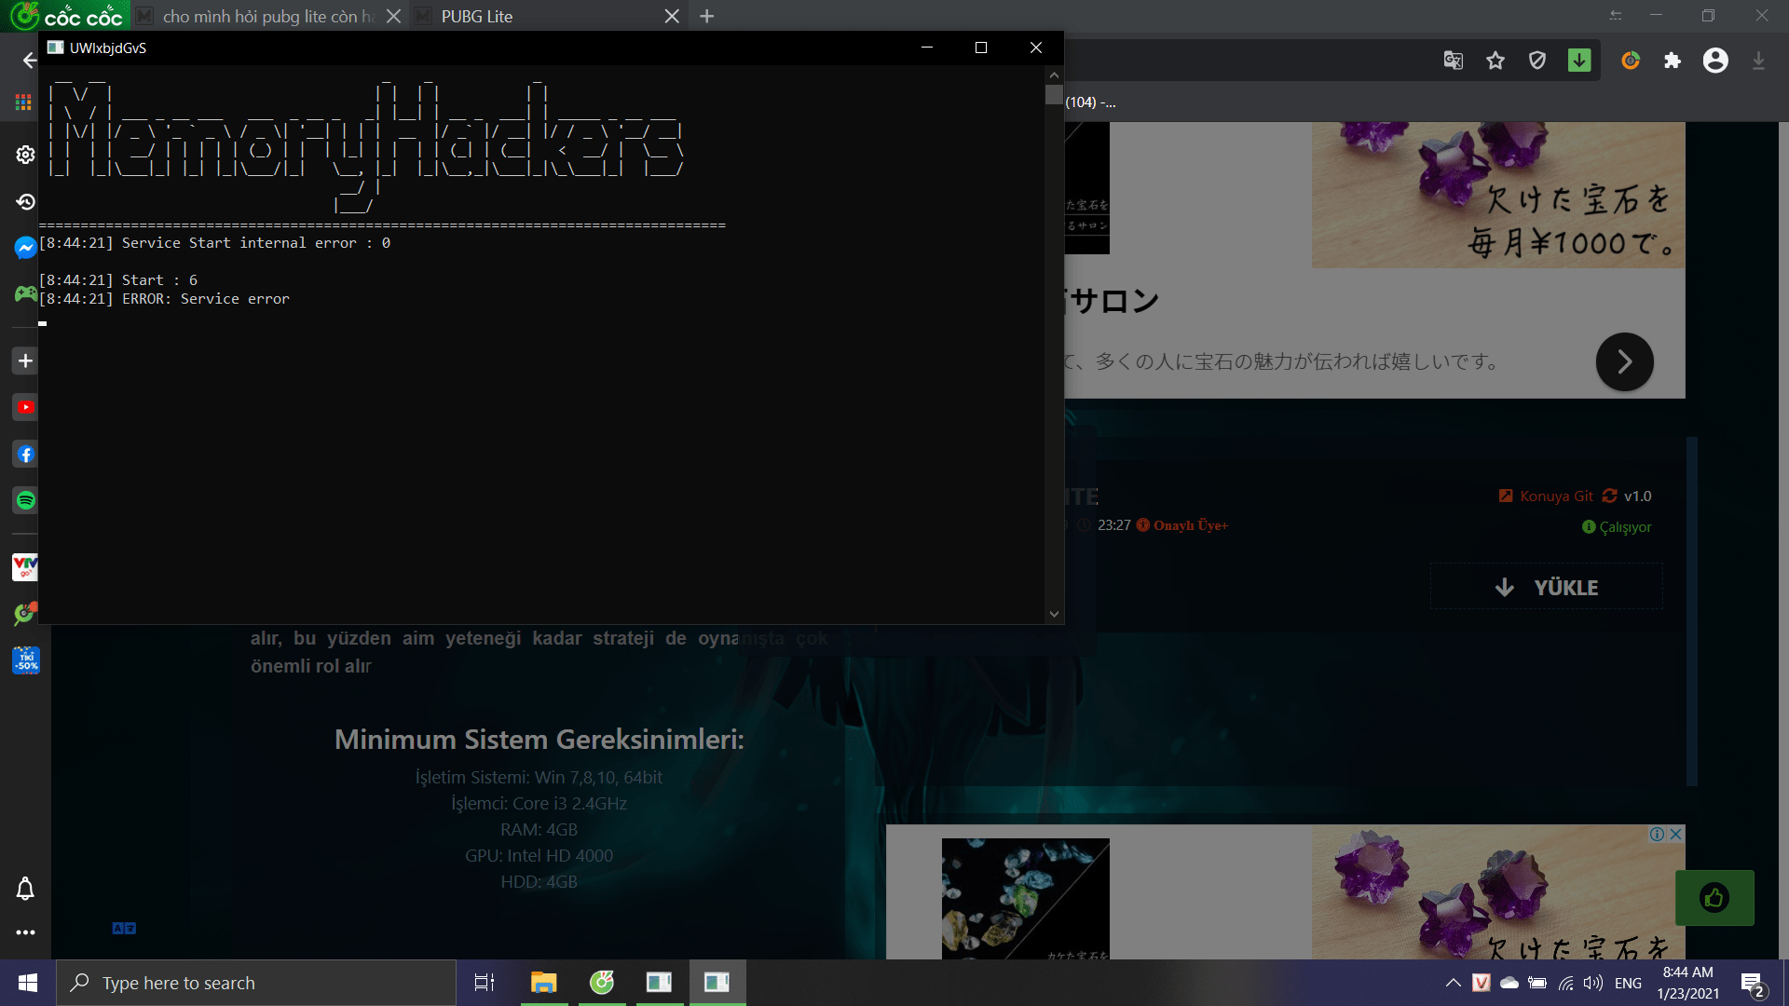Open Task View on the taskbar
This screenshot has height=1006, width=1789.
[x=485, y=983]
